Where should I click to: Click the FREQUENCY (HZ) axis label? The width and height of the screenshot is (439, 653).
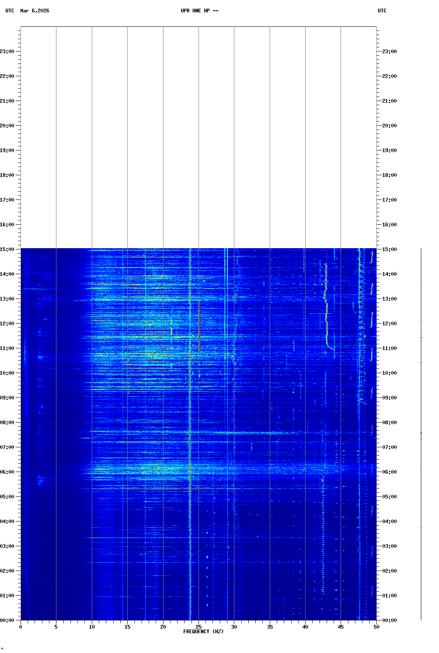[203, 632]
